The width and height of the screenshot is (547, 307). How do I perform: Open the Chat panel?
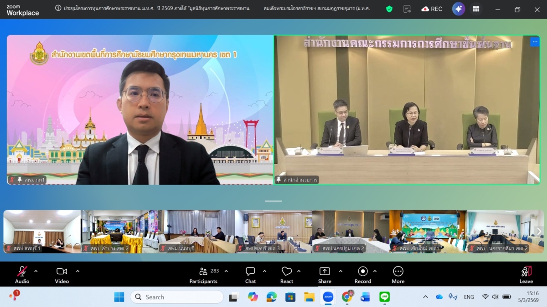250,275
